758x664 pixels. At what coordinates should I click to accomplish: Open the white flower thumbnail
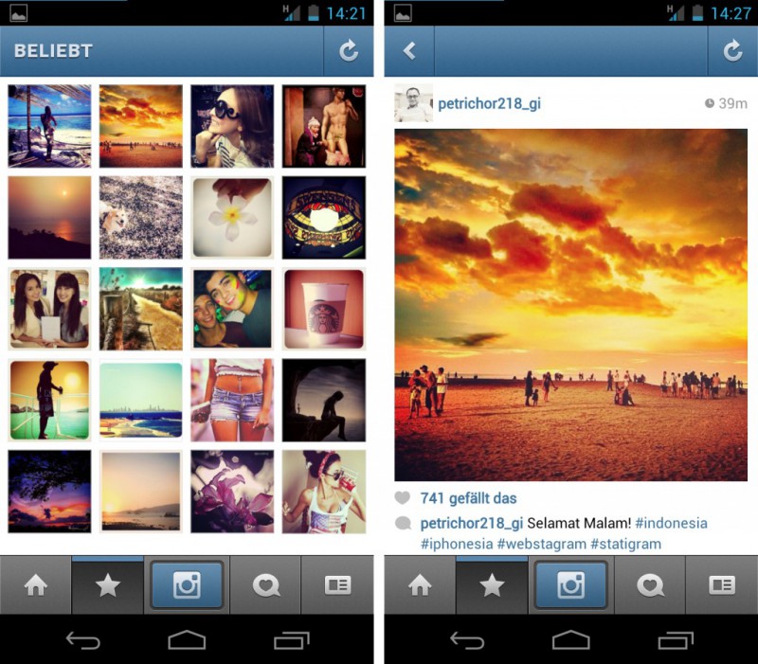pyautogui.click(x=232, y=218)
